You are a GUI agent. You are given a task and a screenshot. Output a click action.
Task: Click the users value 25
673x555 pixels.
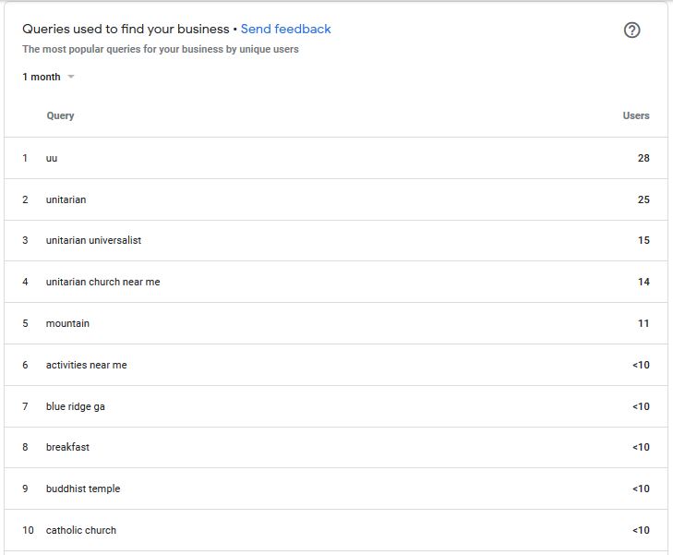point(643,199)
